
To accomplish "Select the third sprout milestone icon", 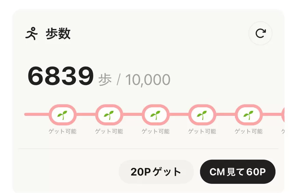I will [x=155, y=115].
